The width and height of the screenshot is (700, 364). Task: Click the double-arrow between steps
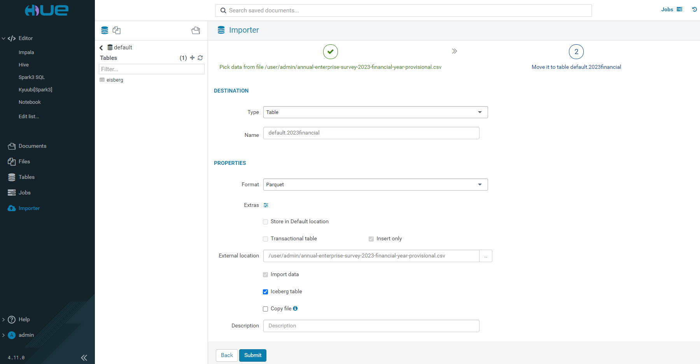455,51
